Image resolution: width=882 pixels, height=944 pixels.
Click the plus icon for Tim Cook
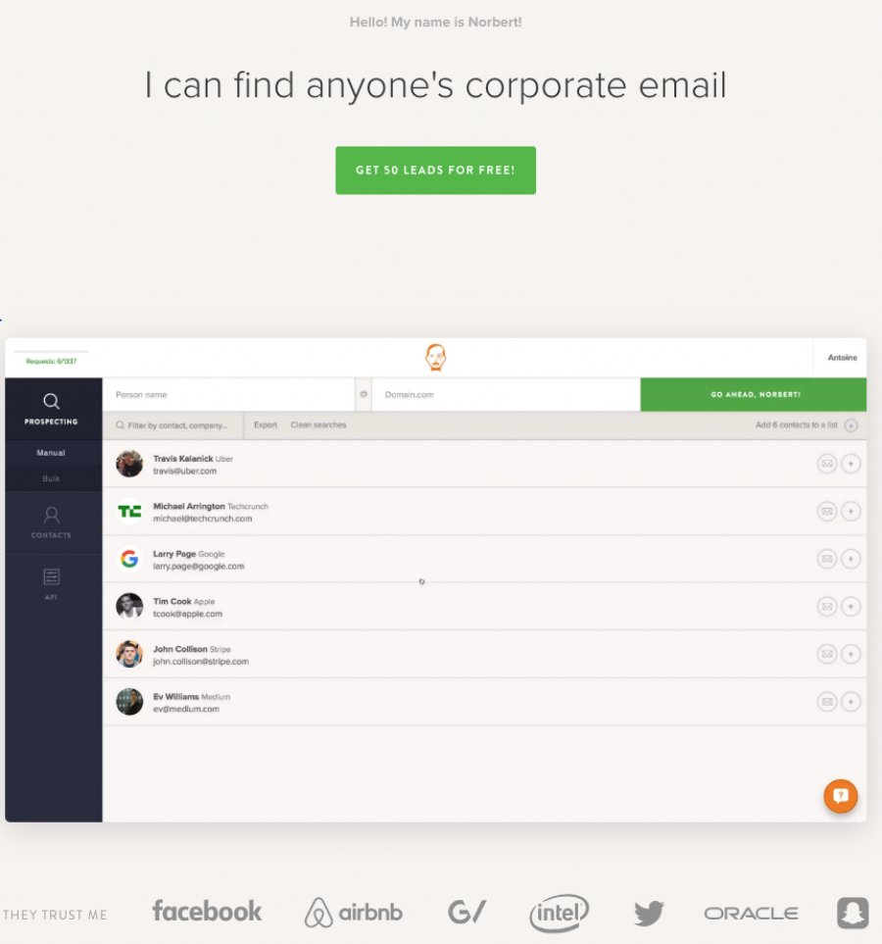[851, 606]
